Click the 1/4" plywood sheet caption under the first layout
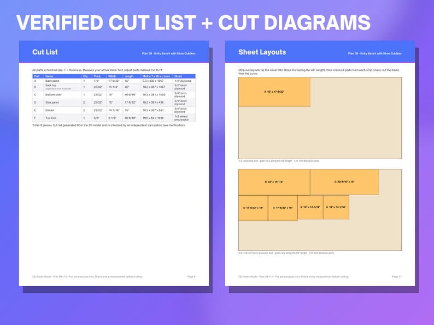Screen dimensions: 434x325 279,161
